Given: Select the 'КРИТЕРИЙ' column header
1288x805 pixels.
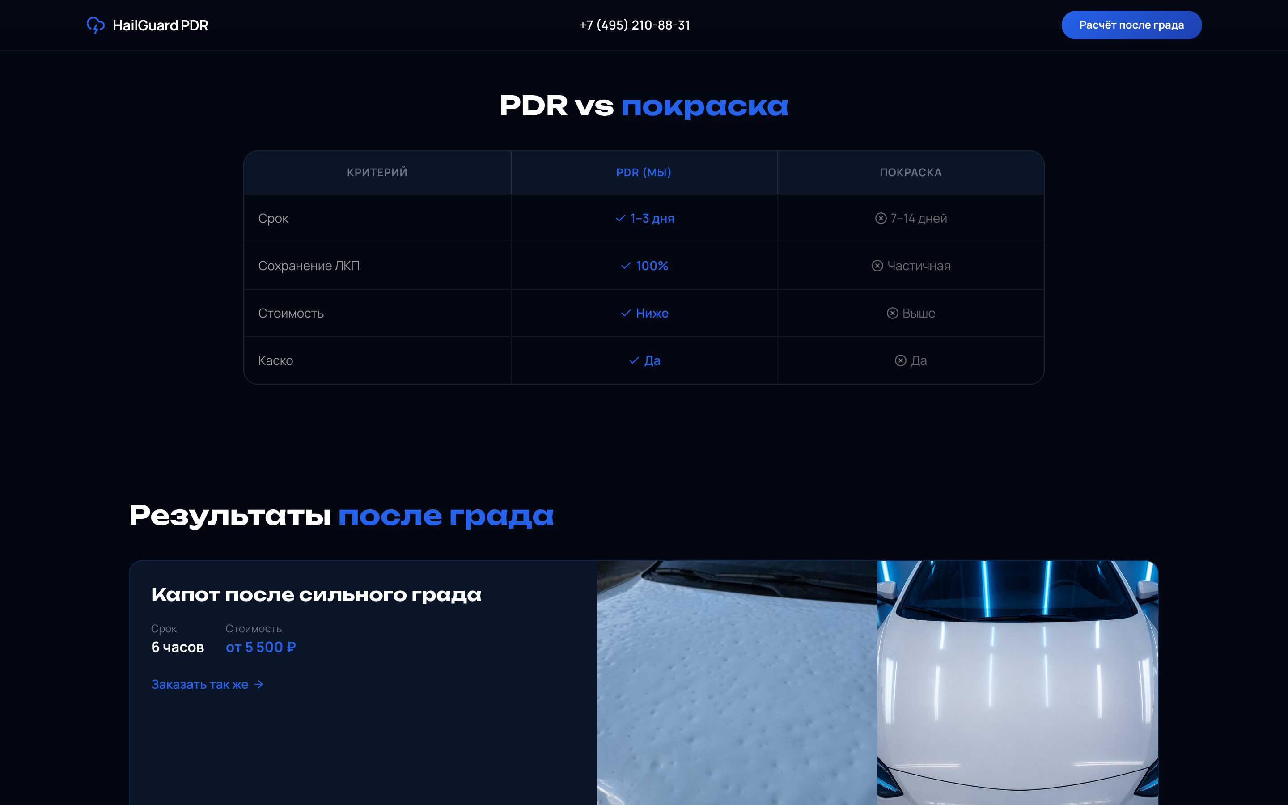Looking at the screenshot, I should coord(377,173).
